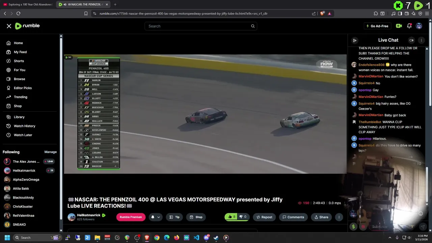Open Leo AI sparkle icon
The width and height of the screenshot is (432, 243).
pos(413,13)
